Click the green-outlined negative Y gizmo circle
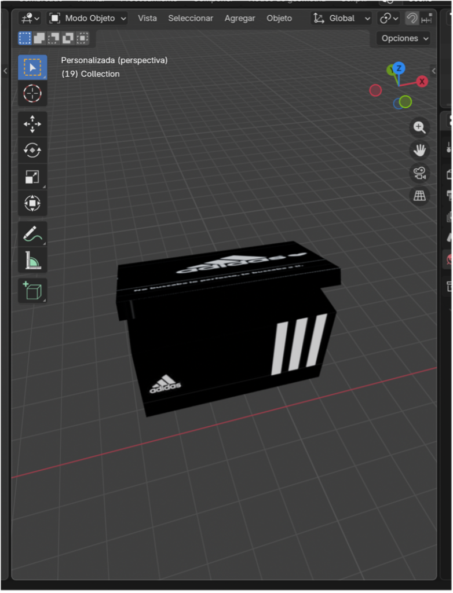453x593 pixels. click(x=405, y=102)
